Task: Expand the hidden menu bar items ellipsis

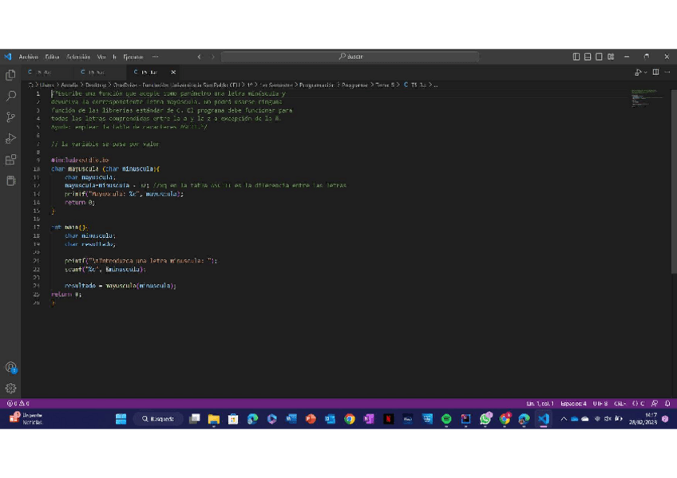Action: point(155,57)
